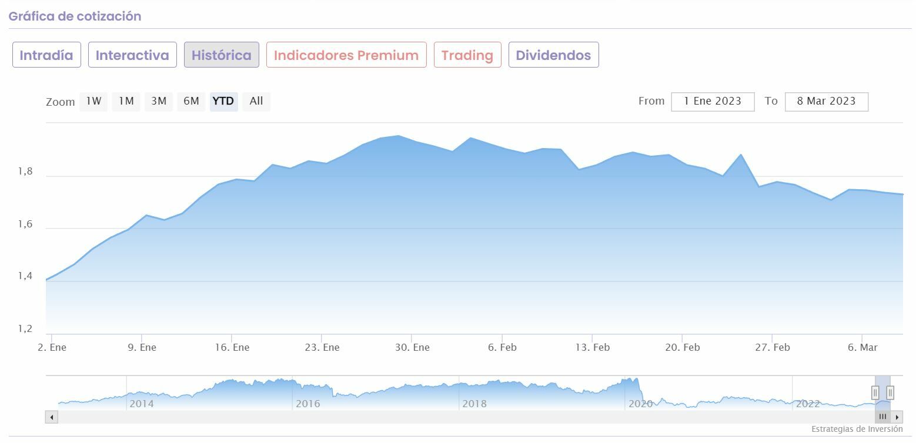
Task: Open the Estrategias de Inversión credit link
Action: [857, 429]
